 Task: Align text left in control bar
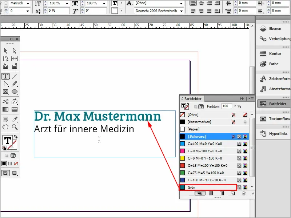point(193,3)
